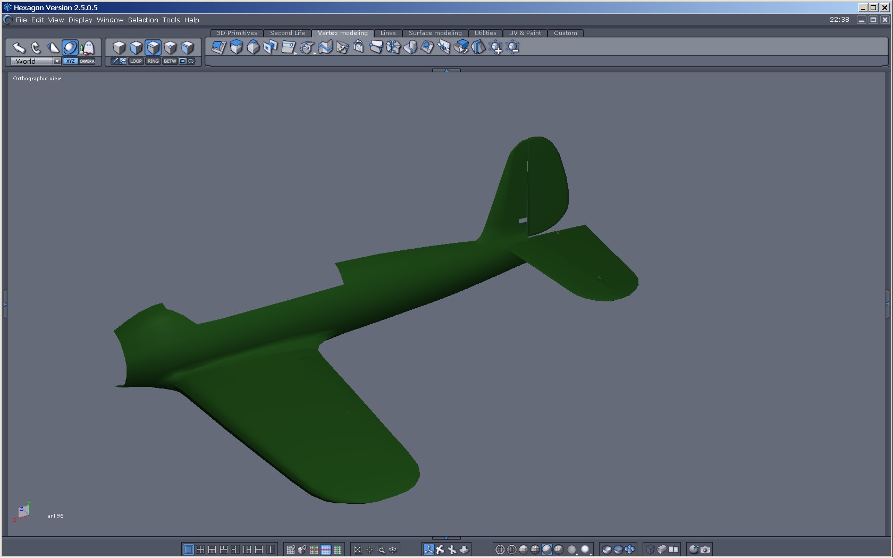
Task: Select the Vertex modeling tab
Action: pos(343,33)
